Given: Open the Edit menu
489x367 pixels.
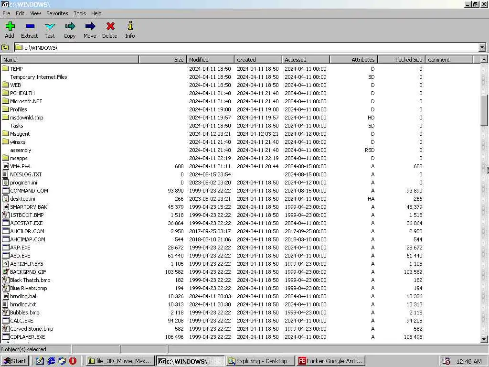Looking at the screenshot, I should click(x=20, y=13).
